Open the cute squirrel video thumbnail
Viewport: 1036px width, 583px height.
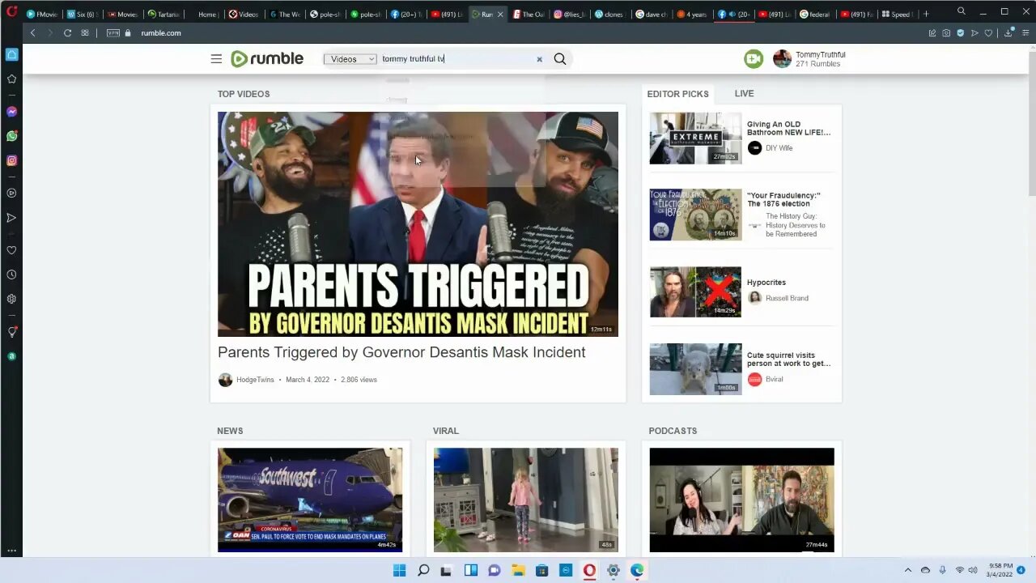click(x=695, y=369)
